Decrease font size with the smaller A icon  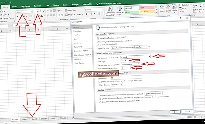(43, 12)
